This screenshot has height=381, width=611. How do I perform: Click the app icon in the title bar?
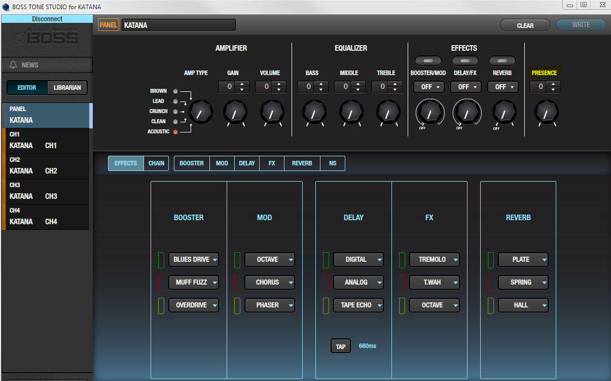coord(6,7)
